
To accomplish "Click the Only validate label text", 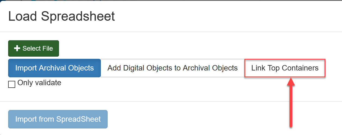I will pyautogui.click(x=39, y=83).
